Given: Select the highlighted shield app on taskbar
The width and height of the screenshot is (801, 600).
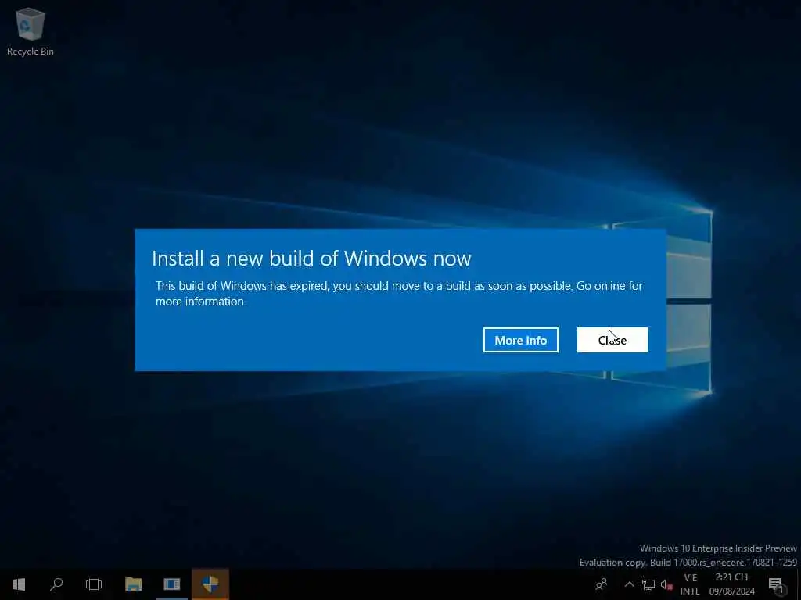Looking at the screenshot, I should pos(210,584).
